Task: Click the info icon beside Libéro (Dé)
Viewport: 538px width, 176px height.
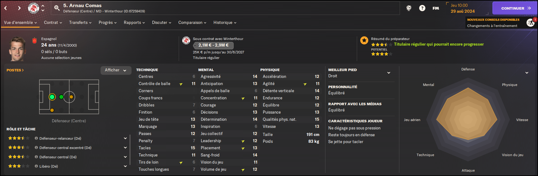Action: (x=36, y=166)
